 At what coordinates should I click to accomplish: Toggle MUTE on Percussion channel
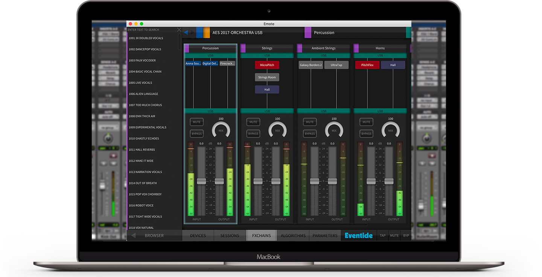coord(196,122)
